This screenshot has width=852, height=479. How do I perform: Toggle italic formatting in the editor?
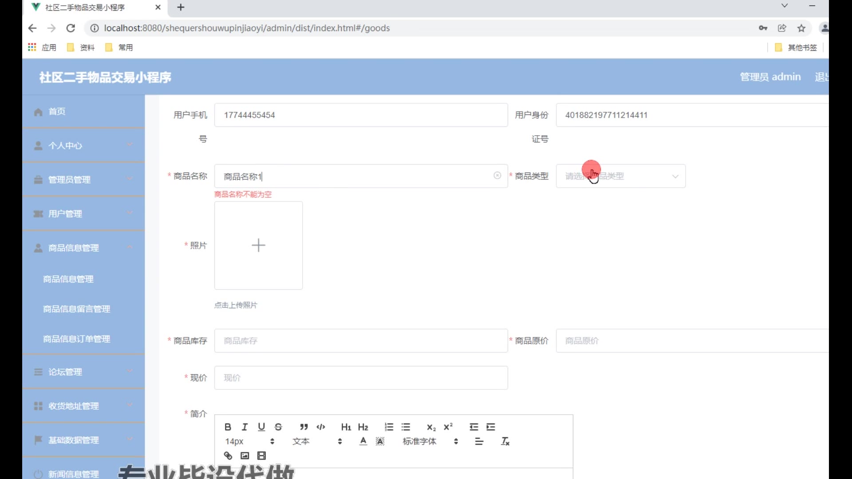click(245, 427)
